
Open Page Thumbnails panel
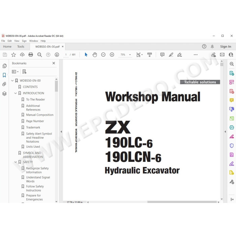(4, 66)
